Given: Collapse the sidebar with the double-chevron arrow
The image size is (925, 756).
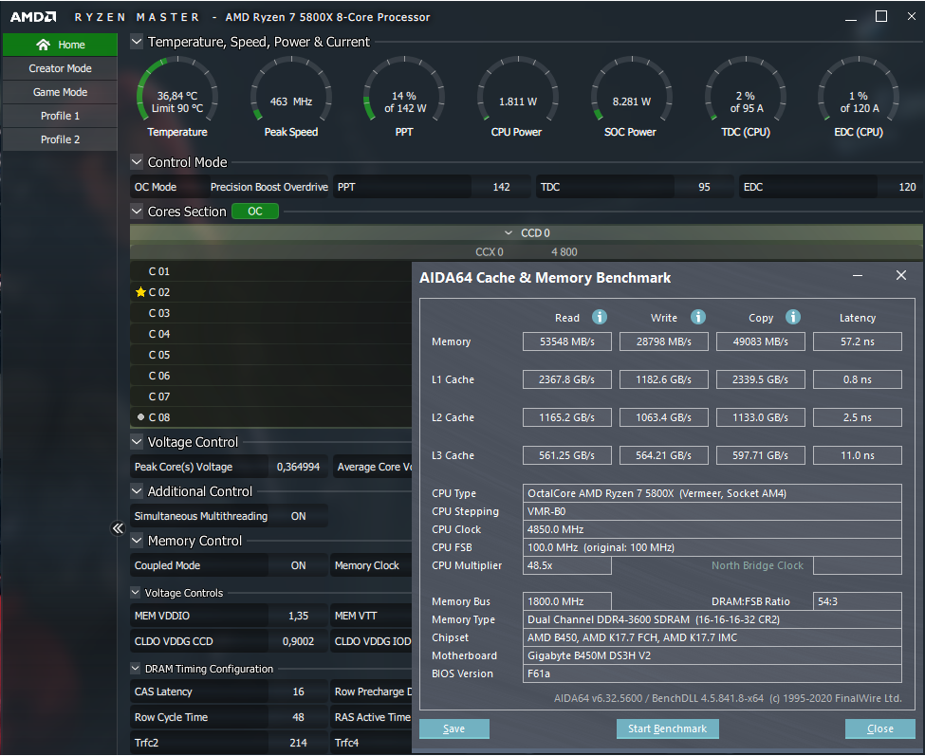Looking at the screenshot, I should 118,527.
